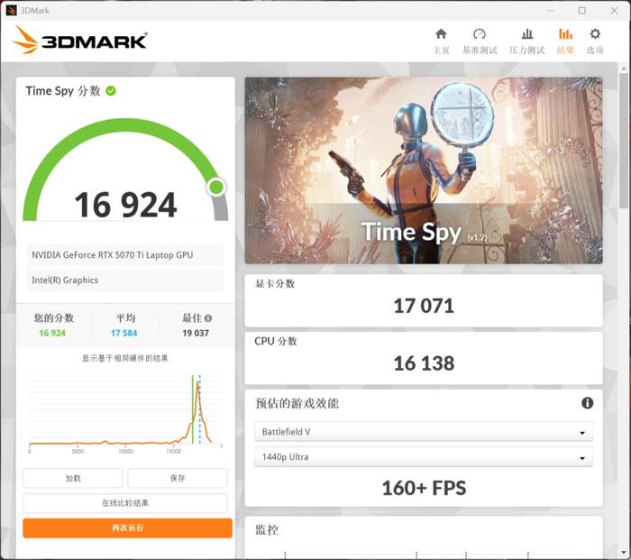The height and width of the screenshot is (560, 631).
Task: Open options via the gear icon (选项)
Action: point(595,34)
